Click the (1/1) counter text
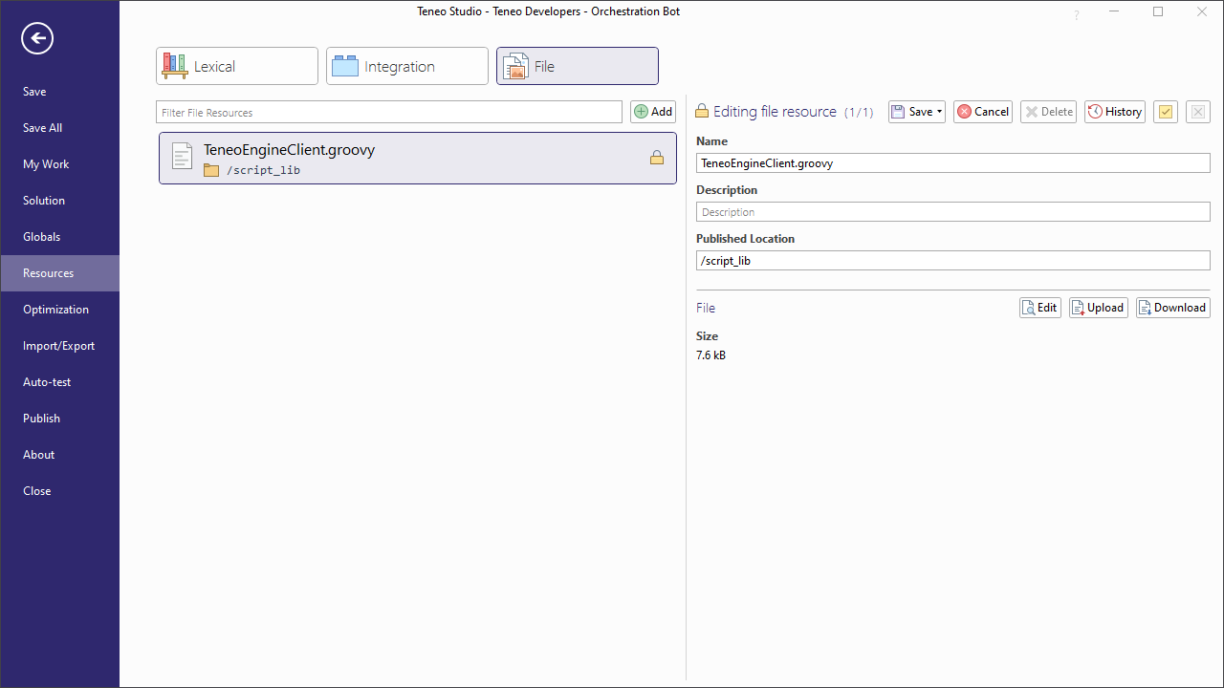 (x=859, y=112)
